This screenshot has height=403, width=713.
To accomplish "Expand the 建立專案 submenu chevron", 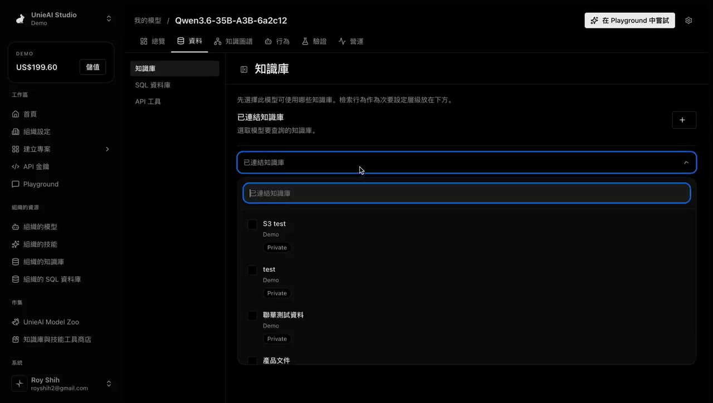I will [108, 149].
